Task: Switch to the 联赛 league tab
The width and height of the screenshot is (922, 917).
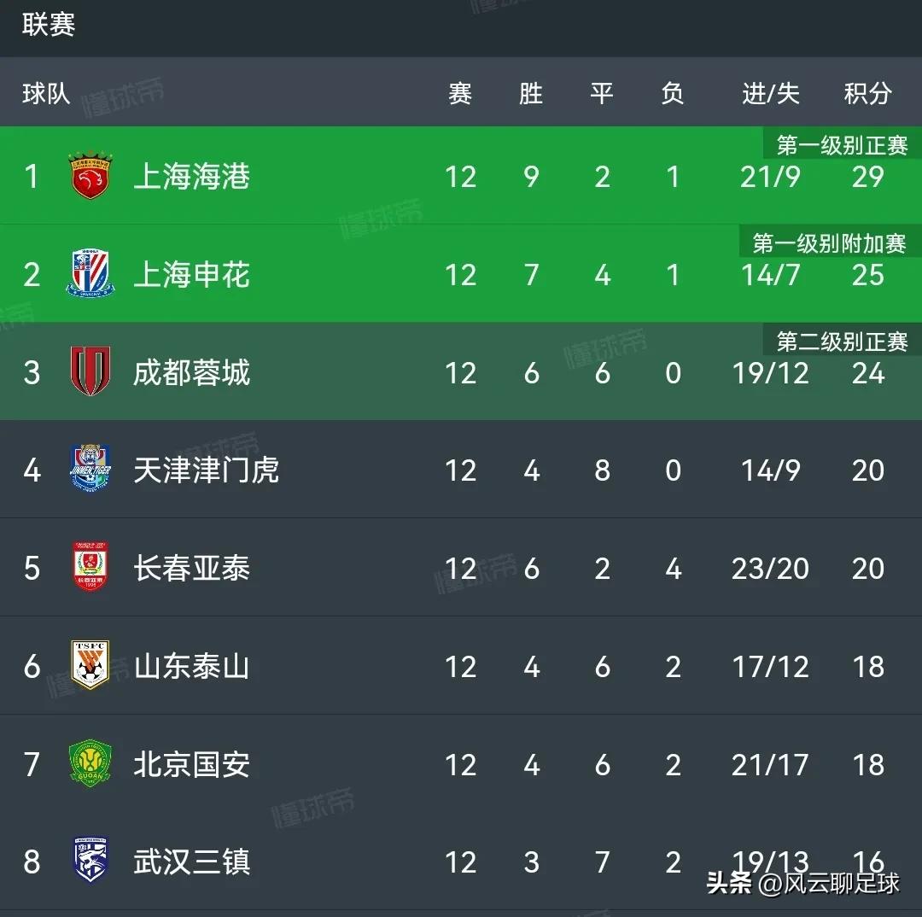Action: 45,26
